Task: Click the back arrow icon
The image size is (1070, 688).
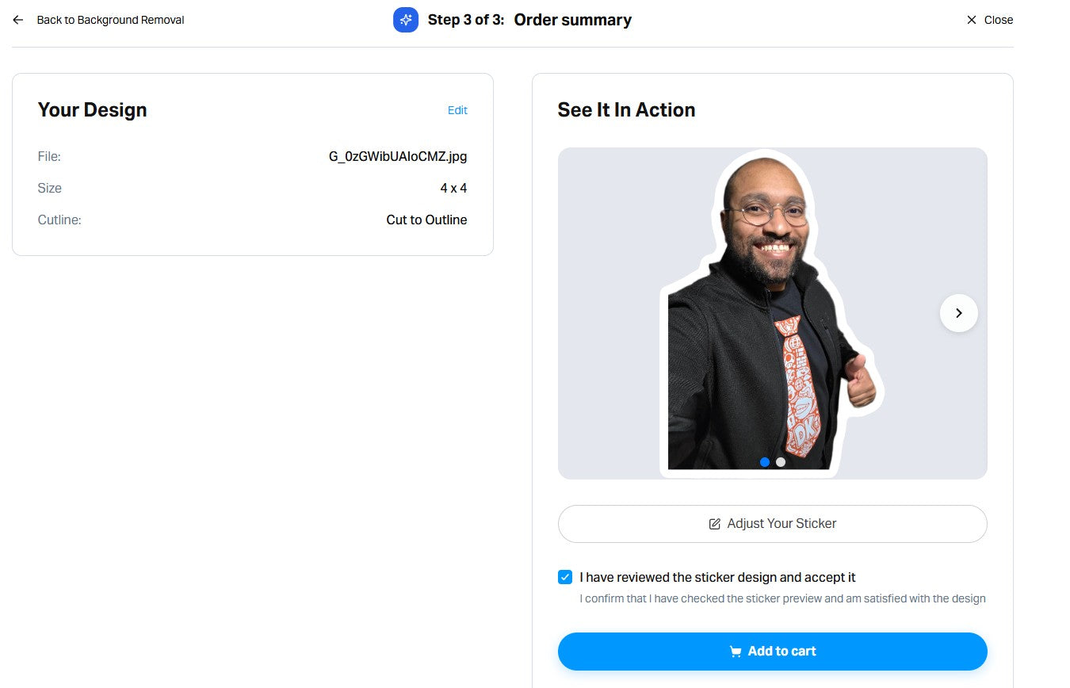Action: (17, 20)
